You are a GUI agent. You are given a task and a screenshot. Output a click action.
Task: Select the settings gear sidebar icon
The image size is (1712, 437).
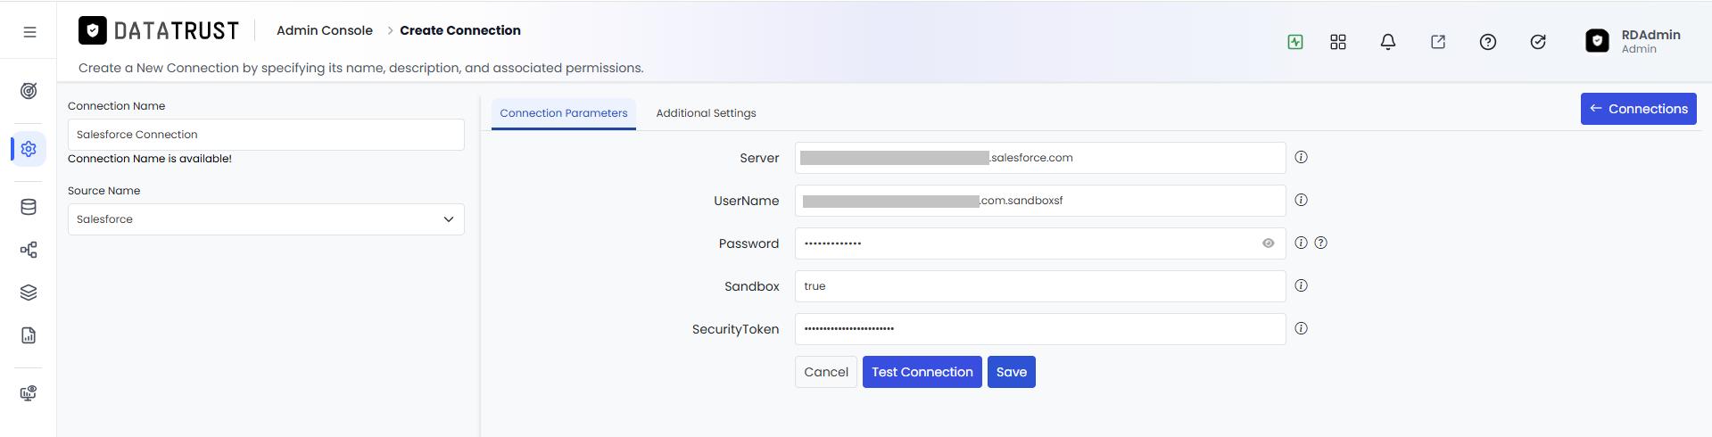click(x=29, y=149)
